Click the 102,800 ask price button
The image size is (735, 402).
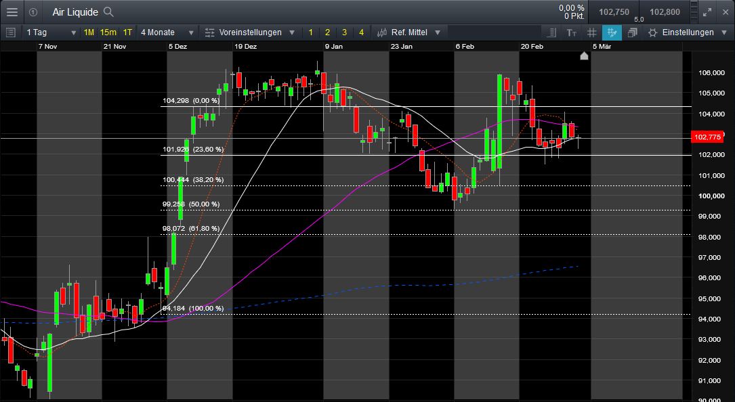(x=664, y=12)
